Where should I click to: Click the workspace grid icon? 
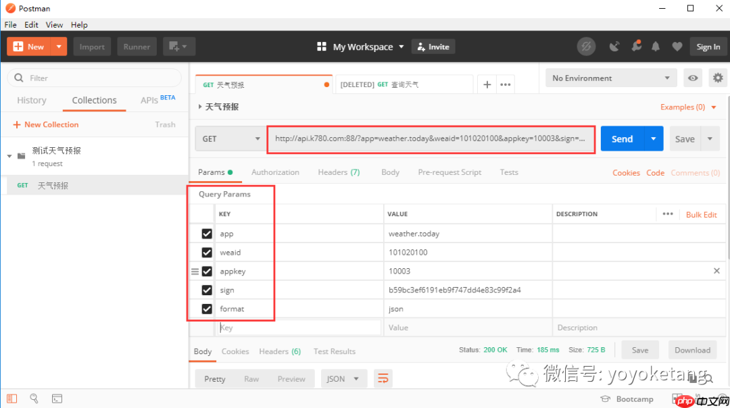click(x=322, y=47)
